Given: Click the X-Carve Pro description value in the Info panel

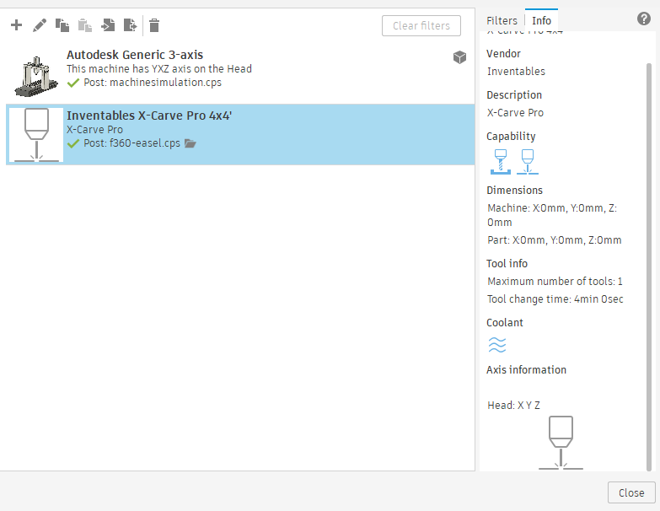Looking at the screenshot, I should (515, 113).
